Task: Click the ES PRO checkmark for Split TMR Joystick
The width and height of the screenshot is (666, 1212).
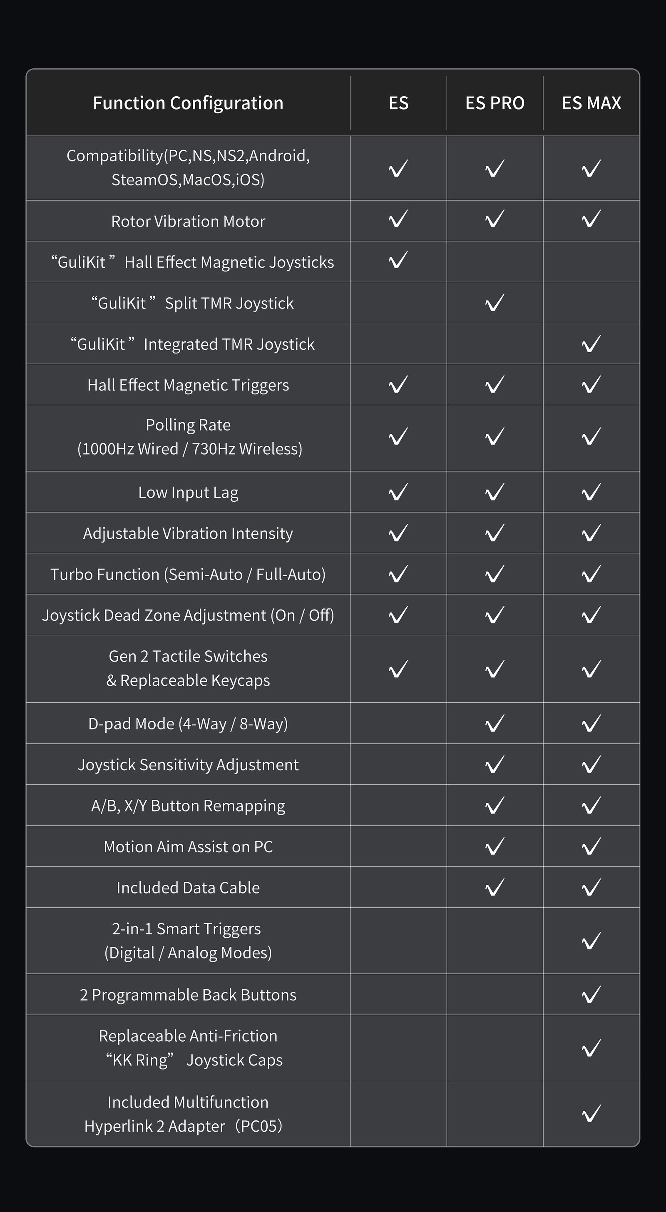Action: pyautogui.click(x=495, y=303)
